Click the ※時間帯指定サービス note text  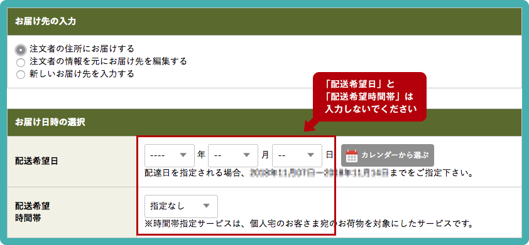(x=308, y=223)
